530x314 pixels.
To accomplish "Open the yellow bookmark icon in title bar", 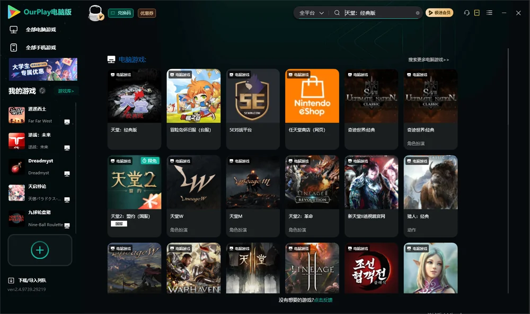I will 477,13.
